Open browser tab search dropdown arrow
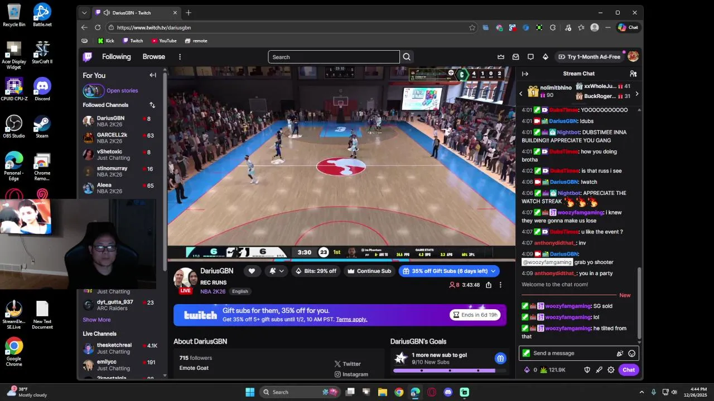 click(84, 12)
